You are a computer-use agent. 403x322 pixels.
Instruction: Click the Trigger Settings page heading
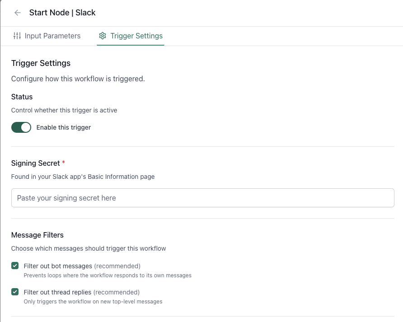coord(41,63)
